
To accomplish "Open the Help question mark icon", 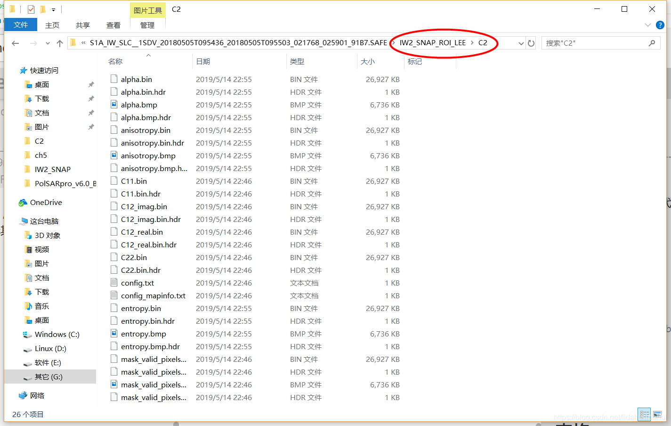I will 660,25.
